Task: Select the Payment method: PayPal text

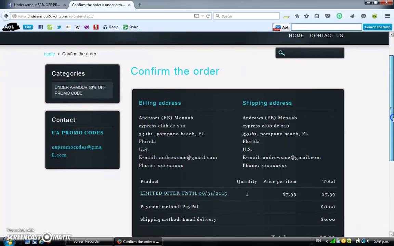Action: pos(169,207)
